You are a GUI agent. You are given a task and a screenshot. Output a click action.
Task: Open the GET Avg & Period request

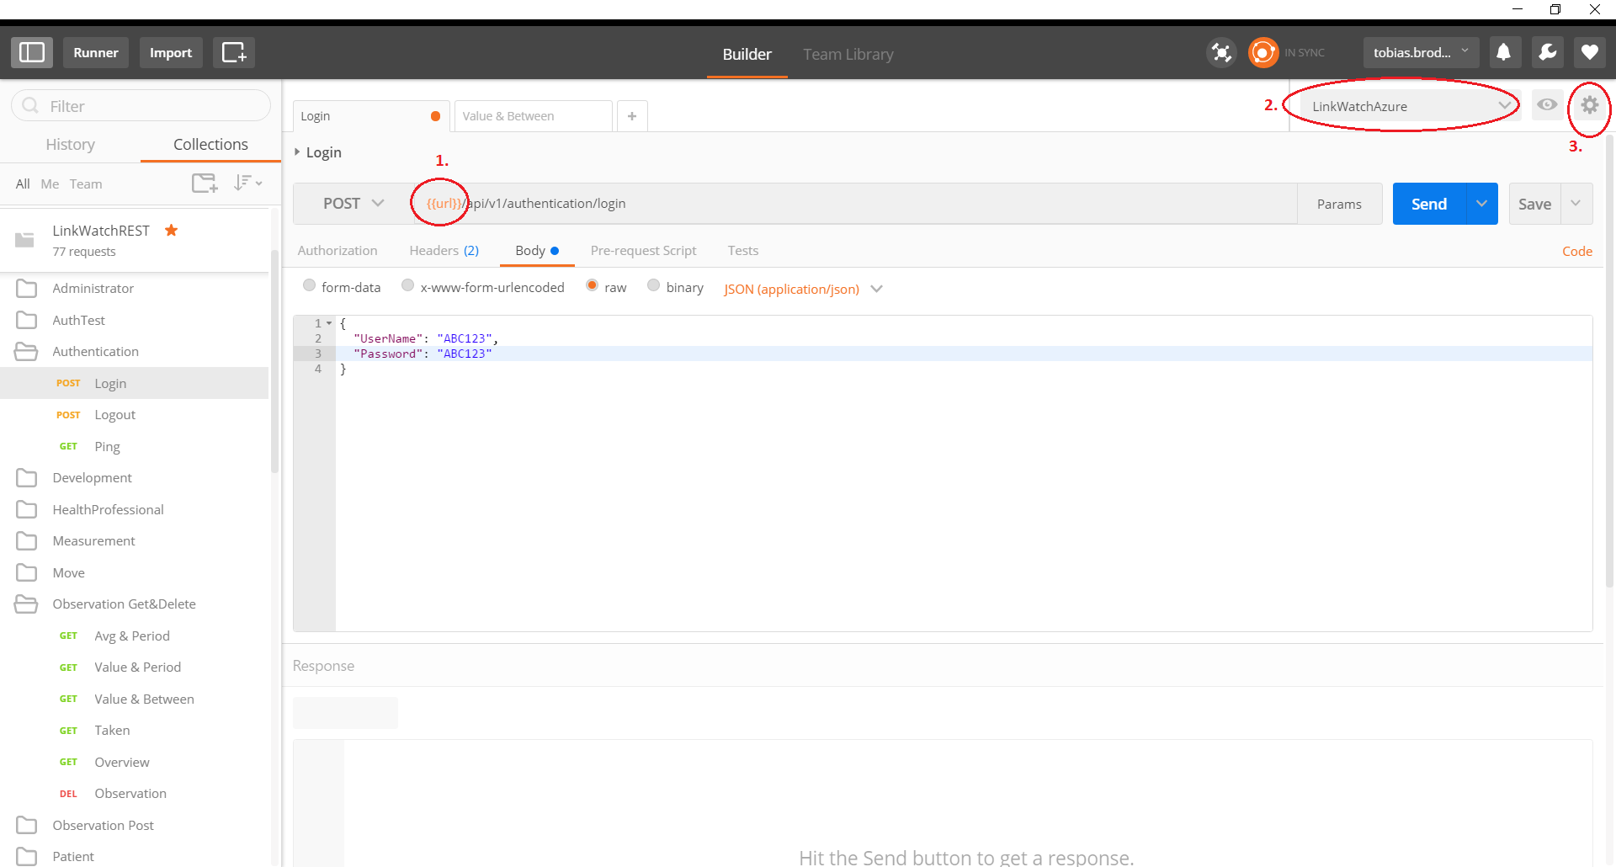pos(135,636)
